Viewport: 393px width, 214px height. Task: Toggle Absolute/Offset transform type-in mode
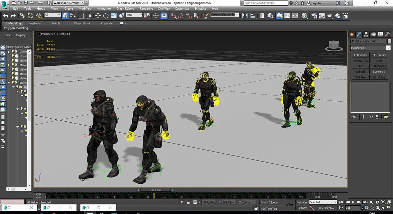click(x=195, y=202)
